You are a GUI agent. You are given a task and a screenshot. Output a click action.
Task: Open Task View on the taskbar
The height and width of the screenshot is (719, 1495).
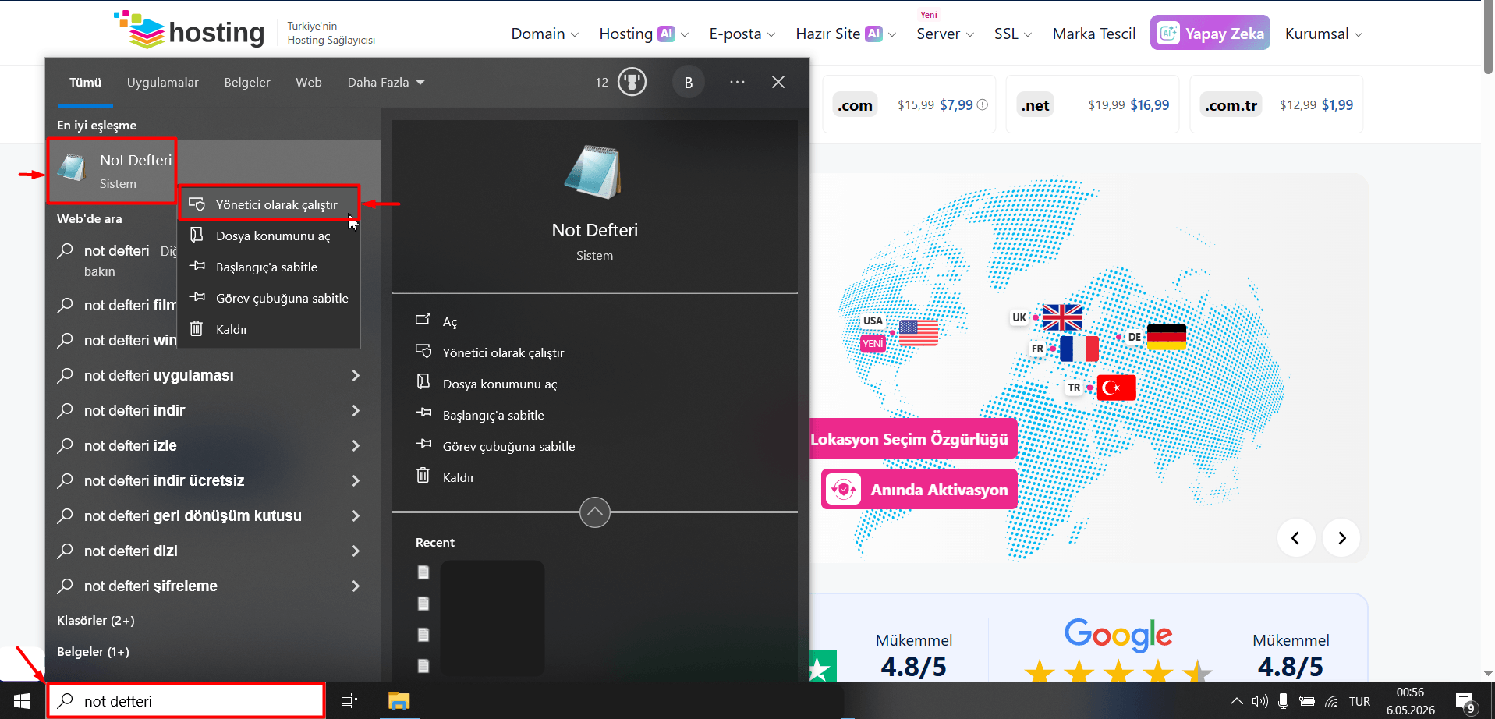click(x=349, y=701)
